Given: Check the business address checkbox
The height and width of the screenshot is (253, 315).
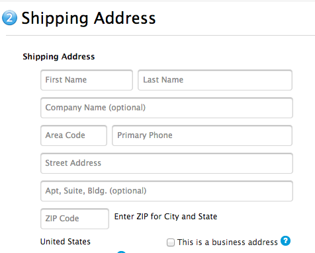Looking at the screenshot, I should click(x=171, y=242).
